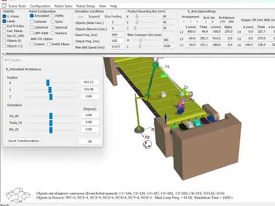This screenshot has height=206, width=275.
Task: Click the L6 Theta cell 138.4
Action: (261, 45)
